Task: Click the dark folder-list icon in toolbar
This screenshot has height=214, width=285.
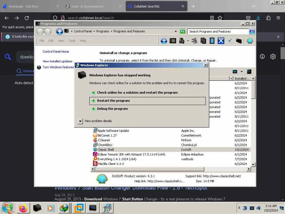Action: pos(181,41)
